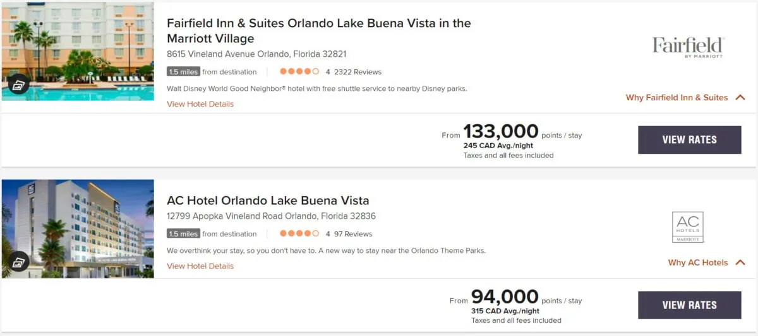Viewport: 758px width, 336px height.
Task: Open photo gallery icon on Fairfield image
Action: click(19, 84)
